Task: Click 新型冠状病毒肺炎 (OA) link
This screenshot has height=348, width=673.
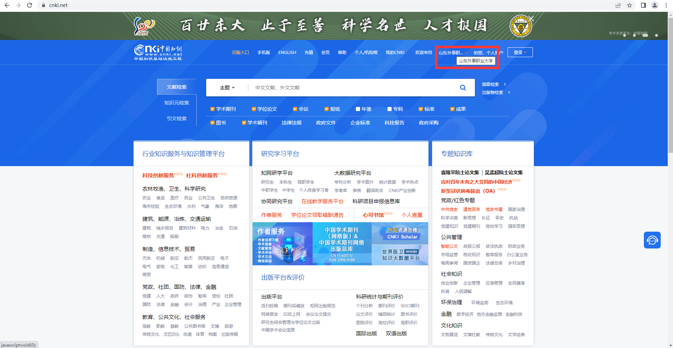Action: (x=468, y=191)
